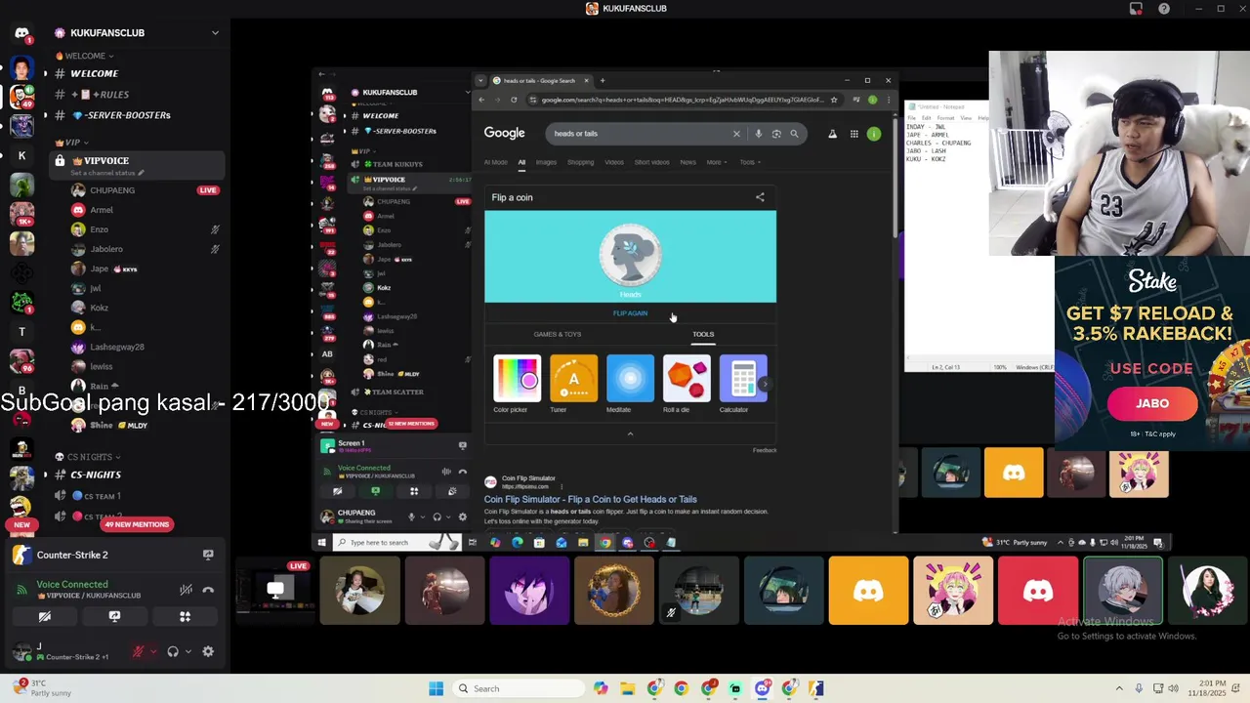This screenshot has height=703, width=1250.
Task: Bookmark the page with the star icon
Action: 833,100
